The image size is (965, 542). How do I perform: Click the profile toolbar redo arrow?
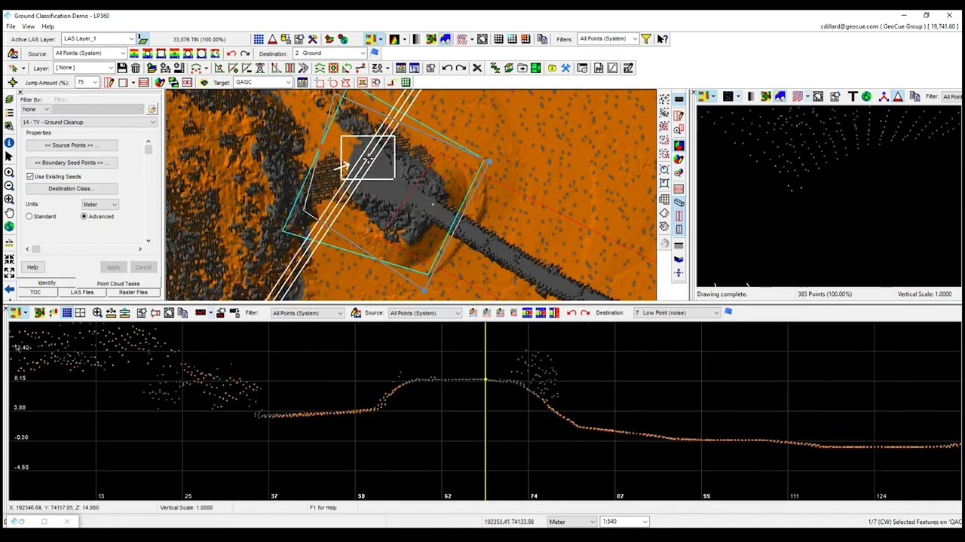pos(585,313)
